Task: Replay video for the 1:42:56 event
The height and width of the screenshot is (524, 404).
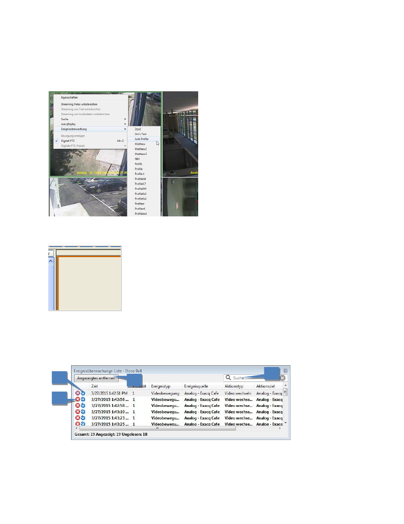Action: click(83, 399)
